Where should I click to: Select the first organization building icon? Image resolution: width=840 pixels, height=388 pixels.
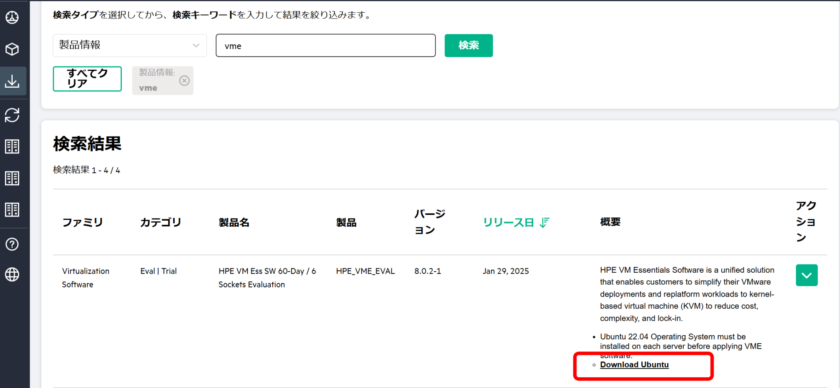pyautogui.click(x=12, y=146)
